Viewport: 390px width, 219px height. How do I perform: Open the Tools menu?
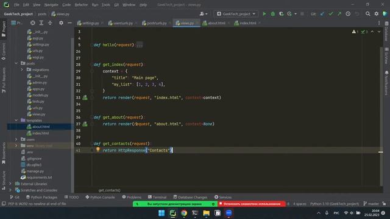click(x=105, y=5)
